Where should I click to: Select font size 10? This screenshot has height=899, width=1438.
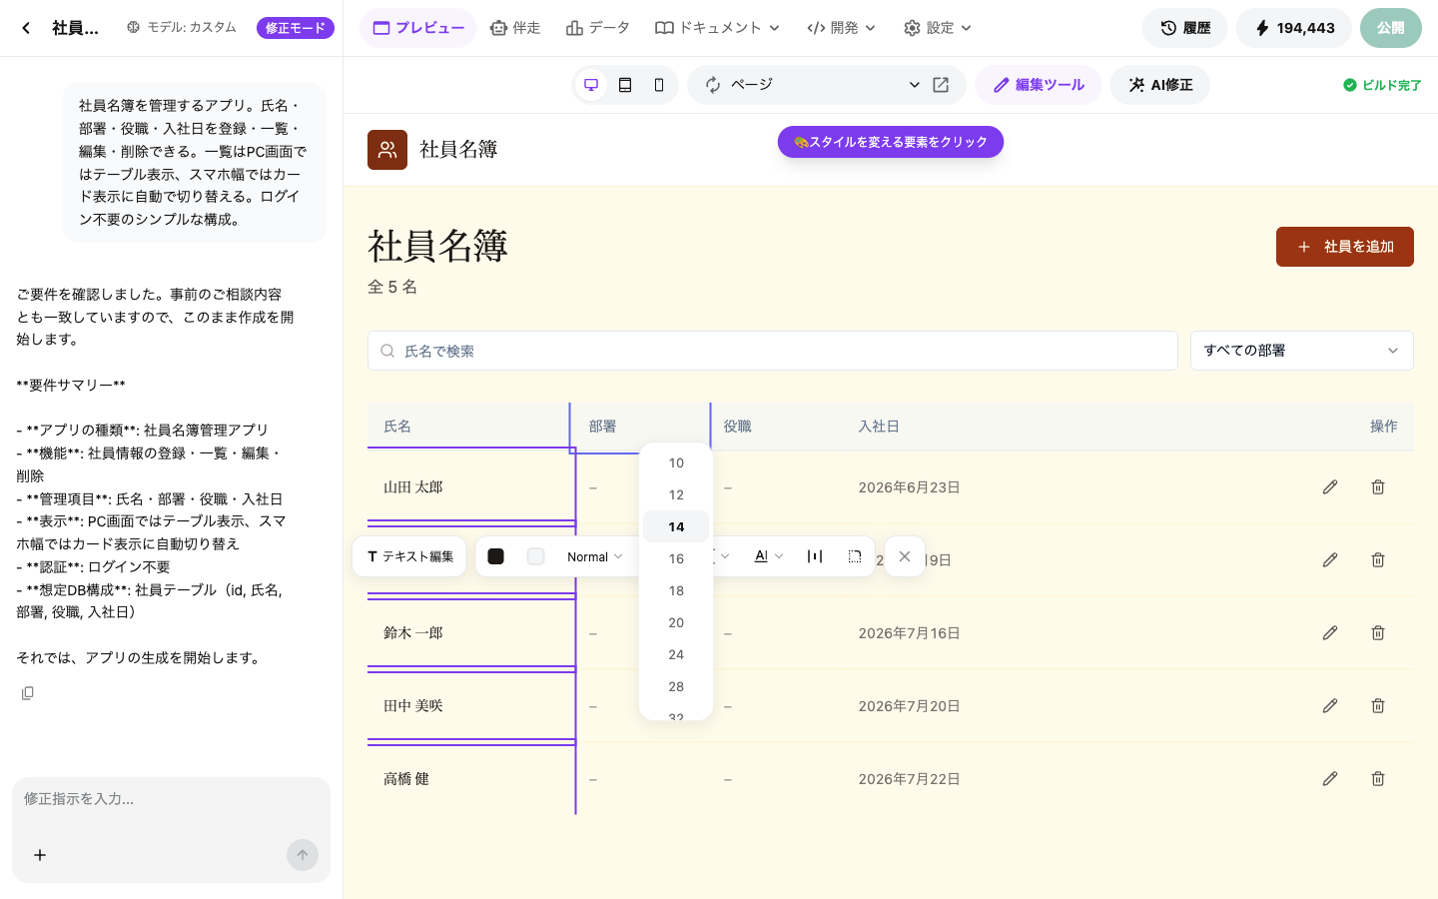coord(676,462)
